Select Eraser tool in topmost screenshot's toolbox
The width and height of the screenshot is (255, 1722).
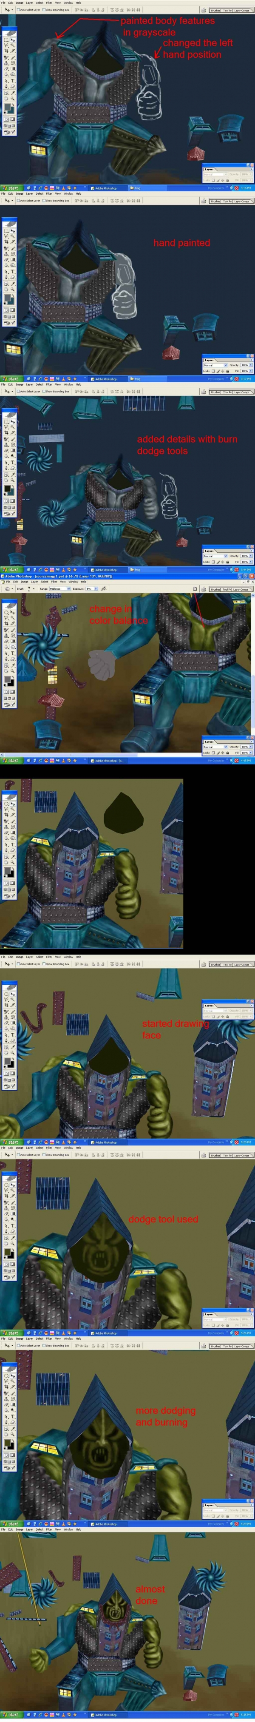pos(6,69)
